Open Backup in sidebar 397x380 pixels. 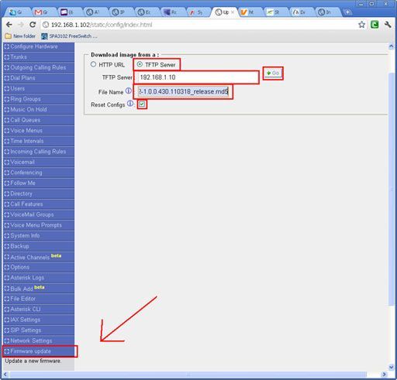39,246
